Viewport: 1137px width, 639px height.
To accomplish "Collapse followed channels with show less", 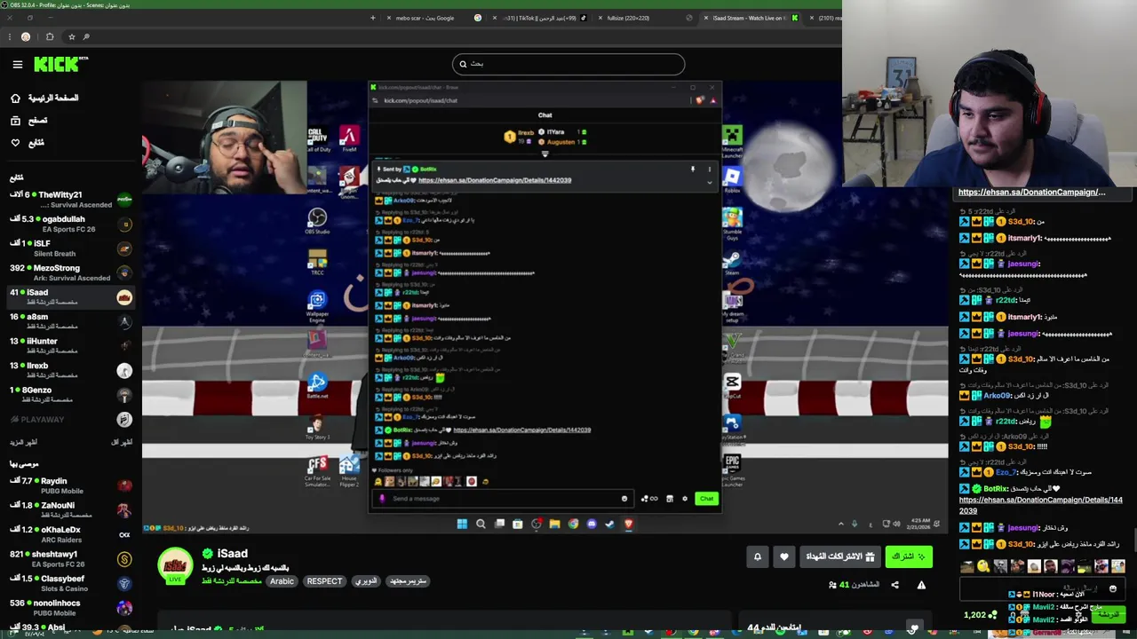I will pos(122,442).
